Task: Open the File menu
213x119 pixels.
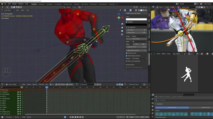Action: coord(5,4)
